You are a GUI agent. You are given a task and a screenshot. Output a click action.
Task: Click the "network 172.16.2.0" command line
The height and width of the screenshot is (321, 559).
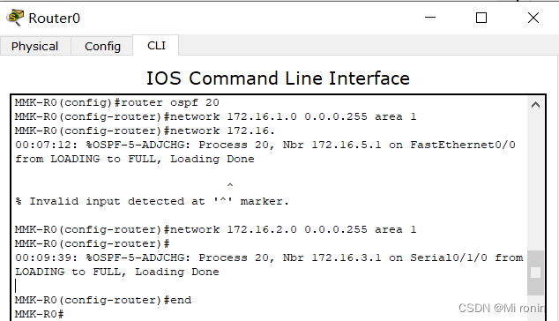[x=215, y=229]
